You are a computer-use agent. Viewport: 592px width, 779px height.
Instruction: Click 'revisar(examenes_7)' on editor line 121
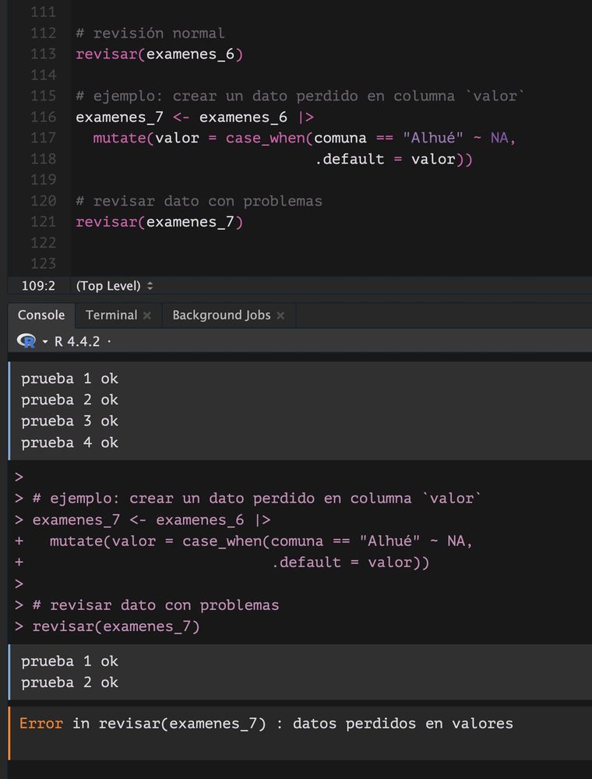[160, 221]
